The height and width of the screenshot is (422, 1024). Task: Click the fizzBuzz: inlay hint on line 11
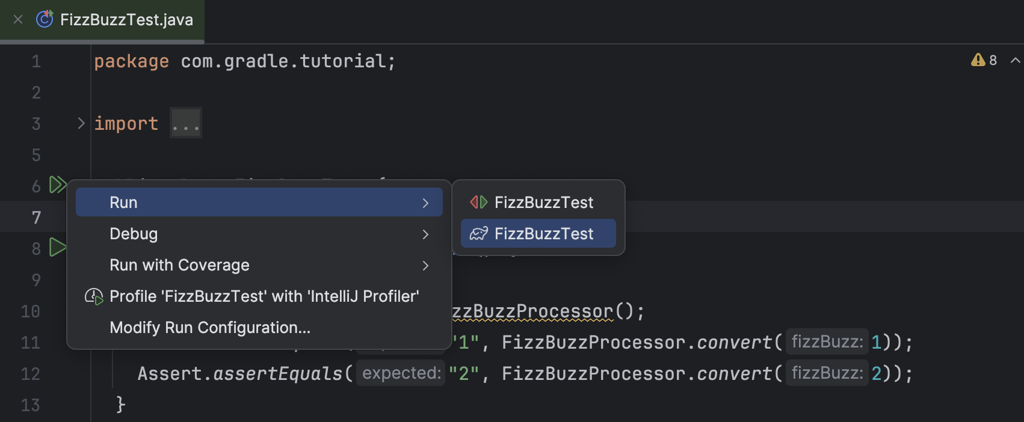[x=827, y=341]
